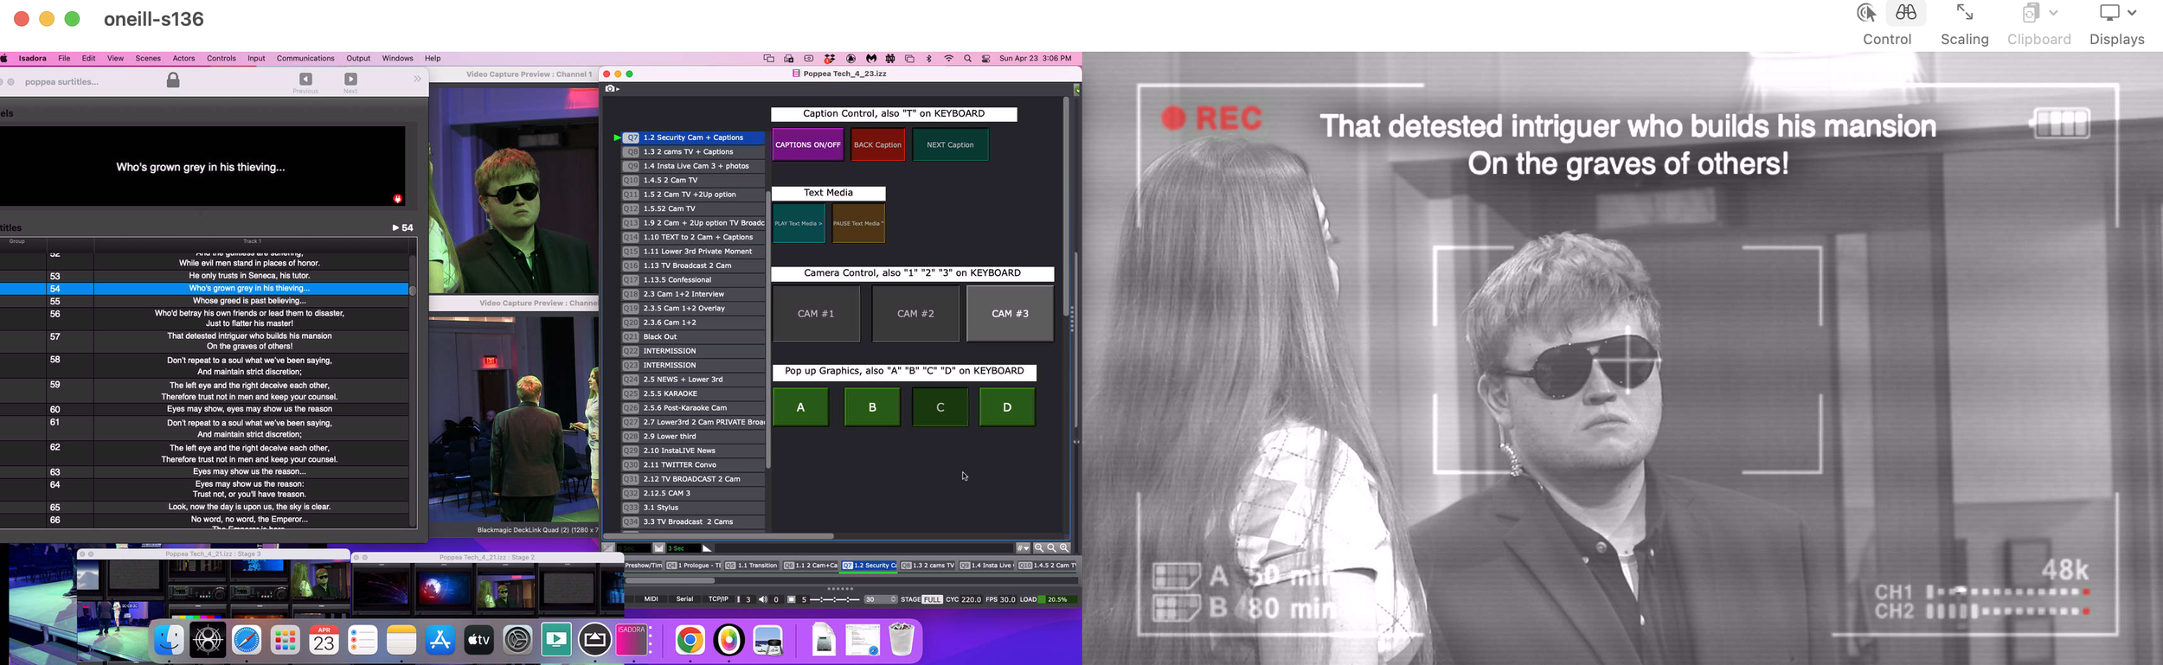Select scene tab Q8 1.3 2 cams TV
2163x665 pixels.
[927, 566]
